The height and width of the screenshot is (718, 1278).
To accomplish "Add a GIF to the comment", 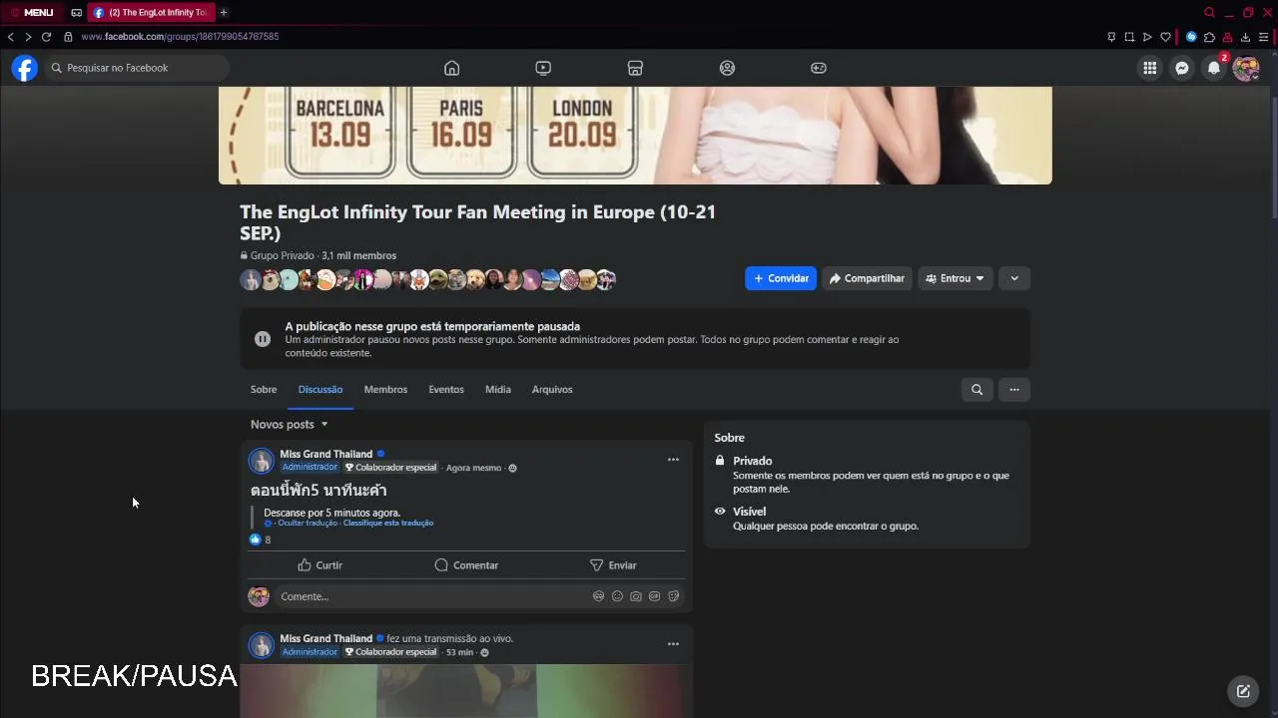I will [x=655, y=596].
